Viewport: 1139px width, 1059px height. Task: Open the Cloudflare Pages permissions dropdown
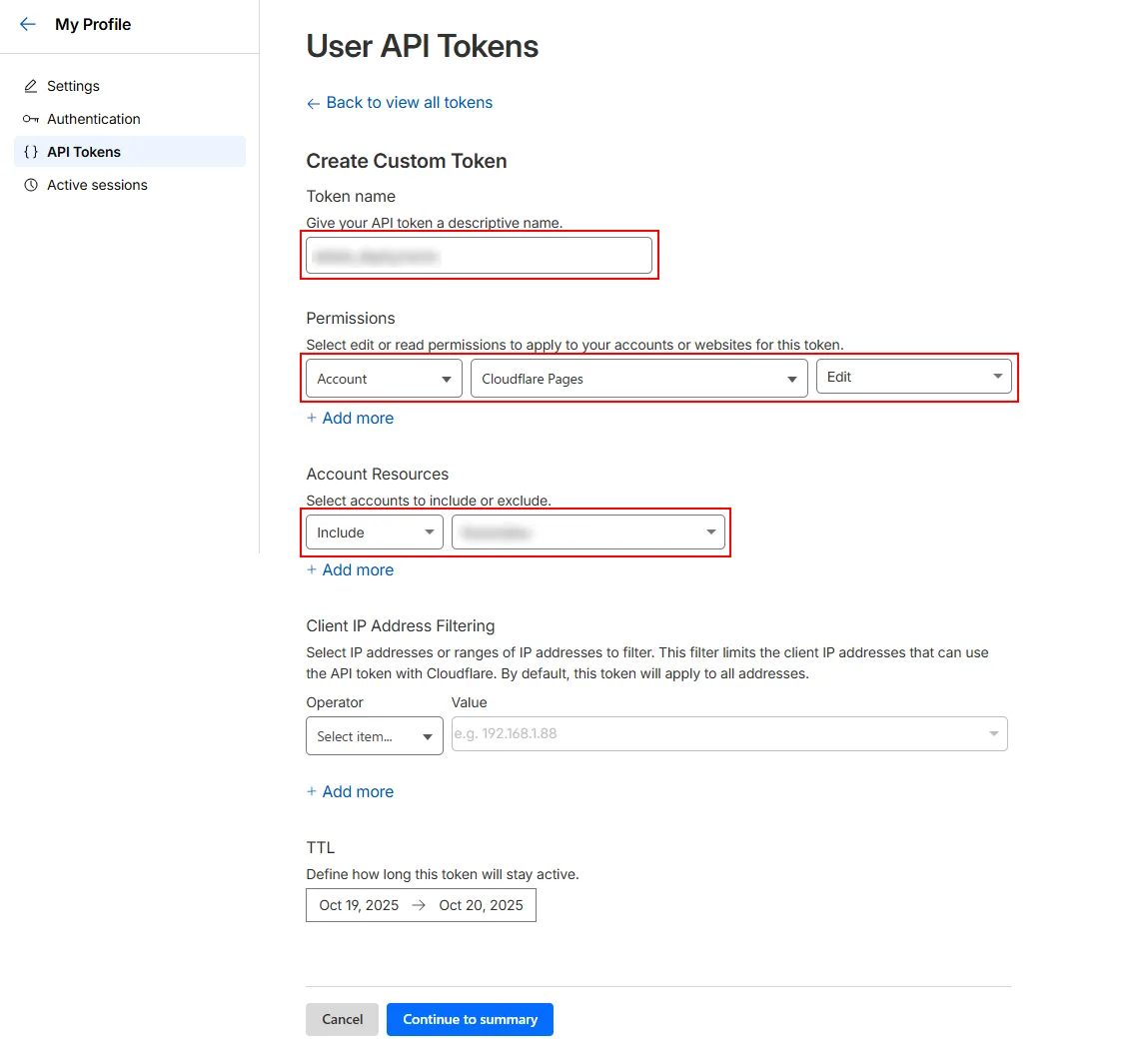pos(638,379)
